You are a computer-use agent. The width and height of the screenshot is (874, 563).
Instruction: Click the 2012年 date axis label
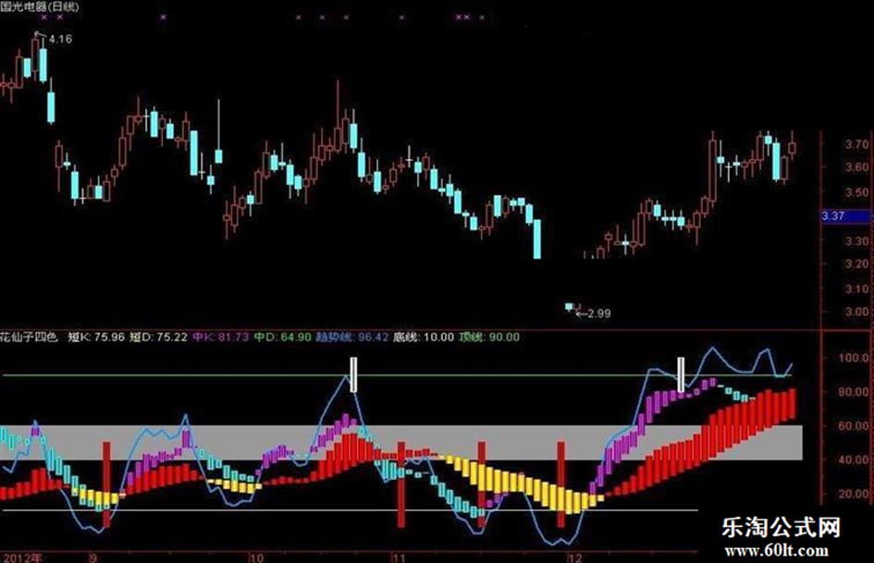click(x=22, y=557)
